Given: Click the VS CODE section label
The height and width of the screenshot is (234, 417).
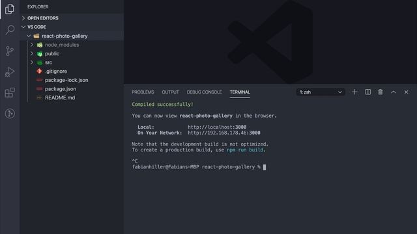Looking at the screenshot, I should [36, 27].
